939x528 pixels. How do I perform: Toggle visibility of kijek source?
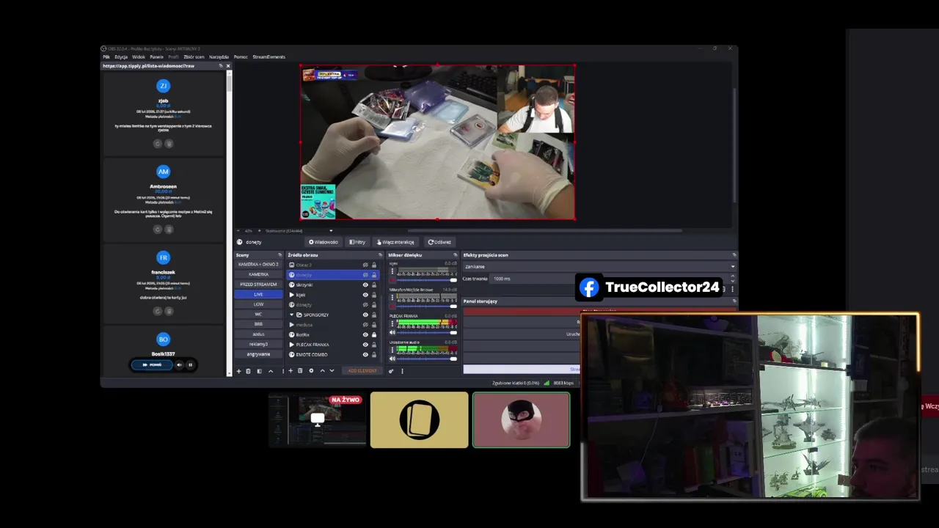365,295
